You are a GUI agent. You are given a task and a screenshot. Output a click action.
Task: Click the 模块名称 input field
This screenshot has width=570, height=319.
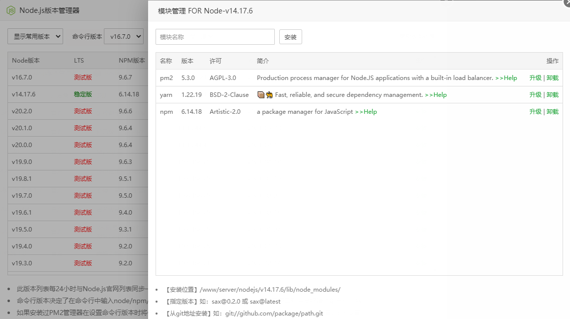(215, 37)
